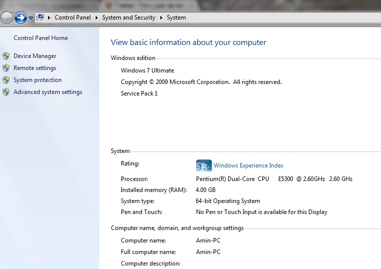Image resolution: width=381 pixels, height=269 pixels.
Task: Click the Amin-PC value beside Full computer name
Action: coord(208,252)
